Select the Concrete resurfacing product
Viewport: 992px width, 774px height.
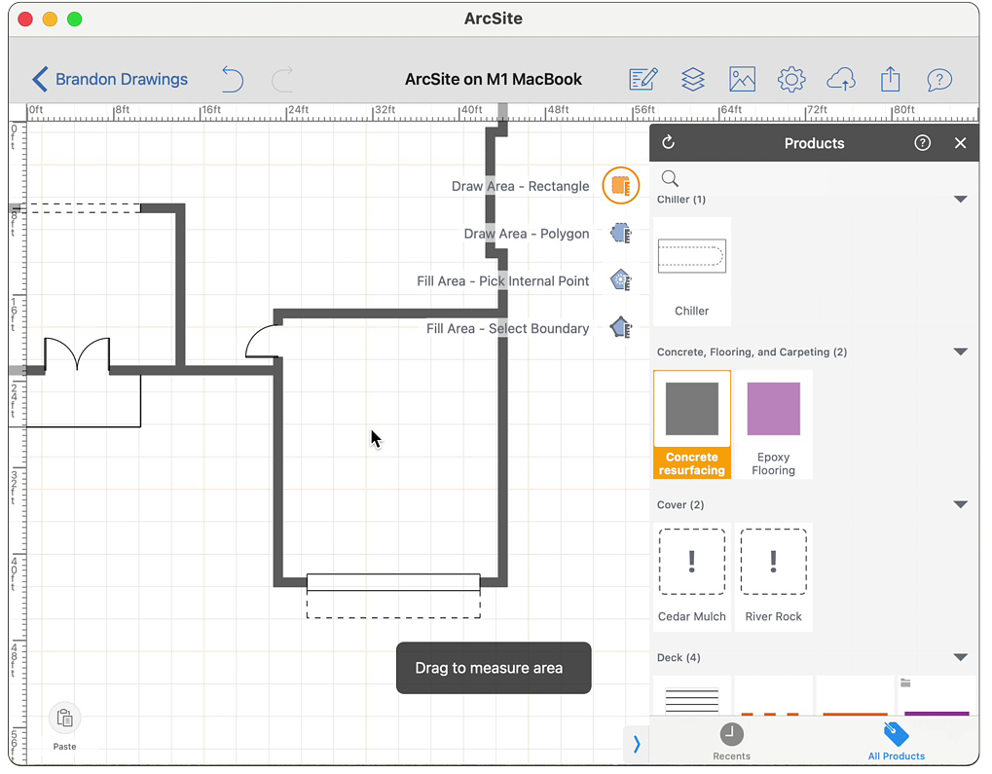click(691, 424)
